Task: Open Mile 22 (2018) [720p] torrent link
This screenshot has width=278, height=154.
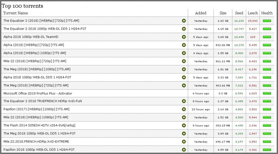Action: pos(35,61)
